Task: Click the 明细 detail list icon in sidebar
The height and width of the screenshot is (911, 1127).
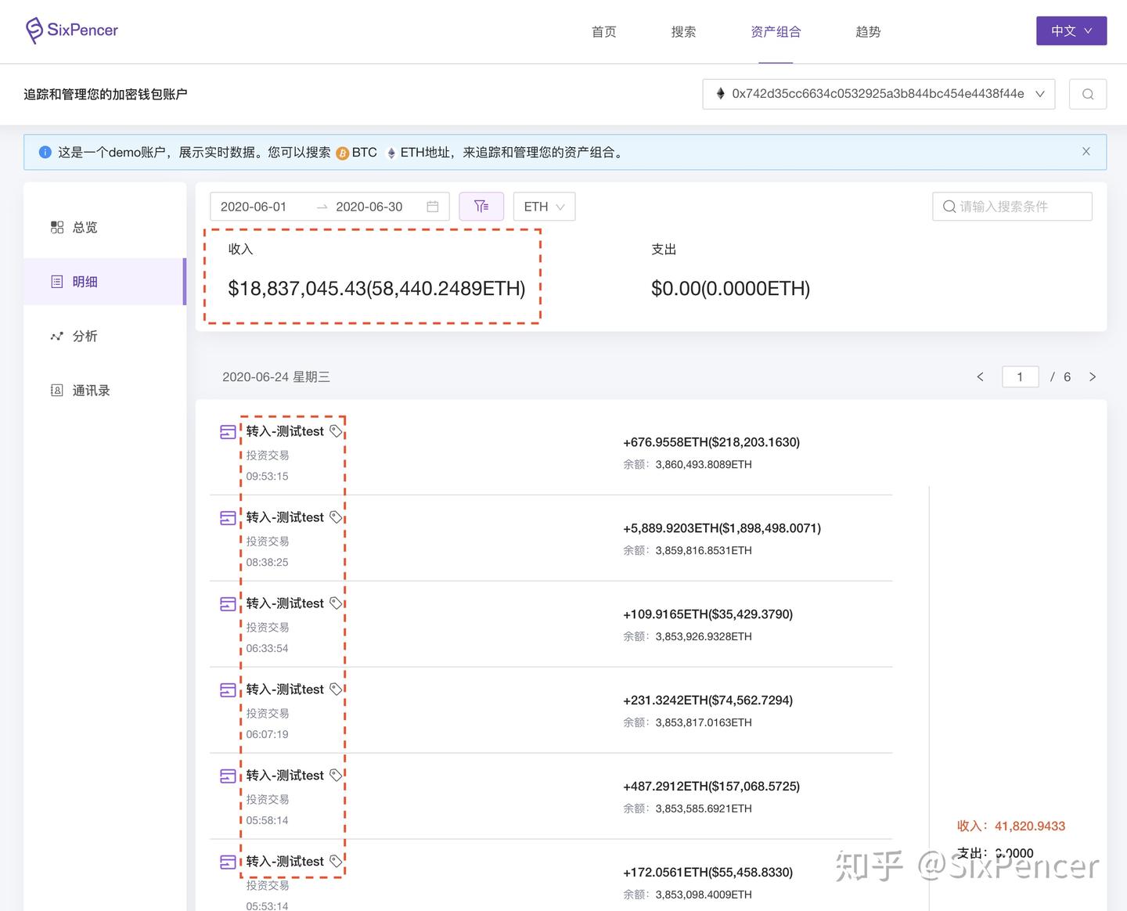Action: click(57, 281)
